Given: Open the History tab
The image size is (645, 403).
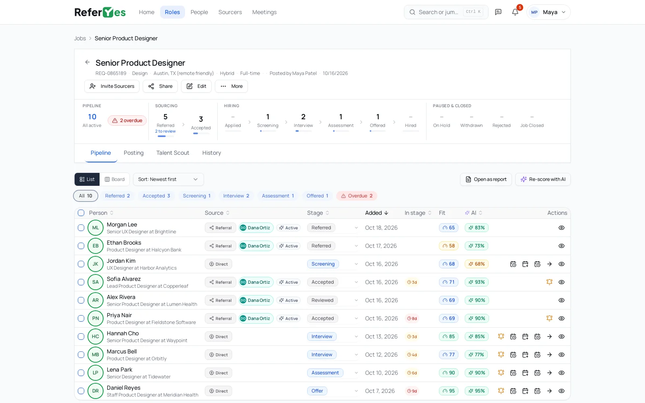Looking at the screenshot, I should pos(212,153).
